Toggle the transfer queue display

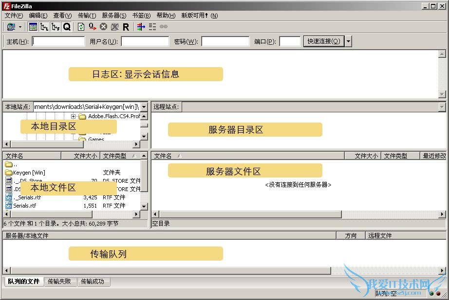(67, 27)
